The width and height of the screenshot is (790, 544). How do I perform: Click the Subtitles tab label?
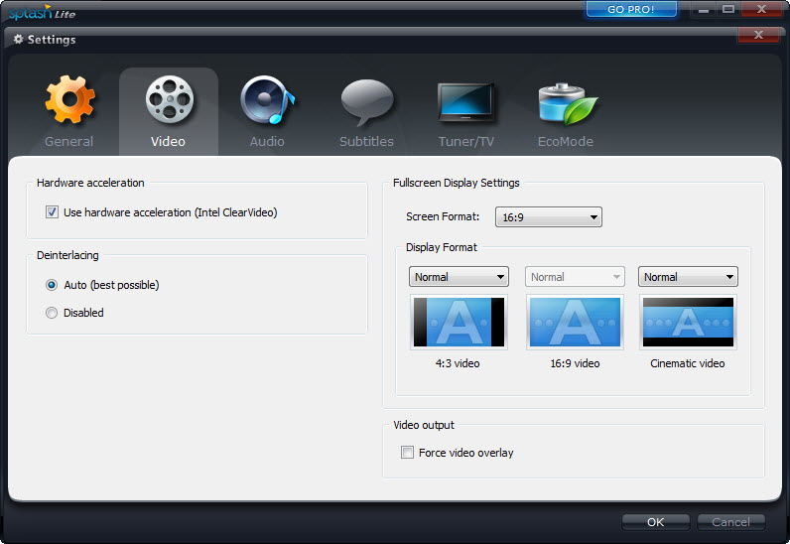pyautogui.click(x=366, y=142)
